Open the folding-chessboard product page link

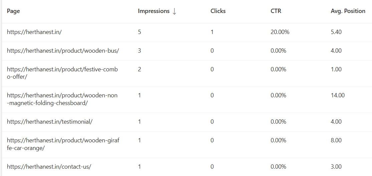(62, 99)
